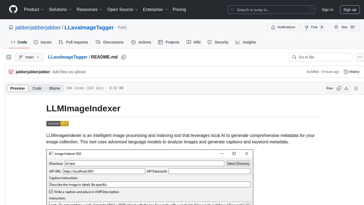Select the Preview view
364x205 pixels.
[17, 88]
